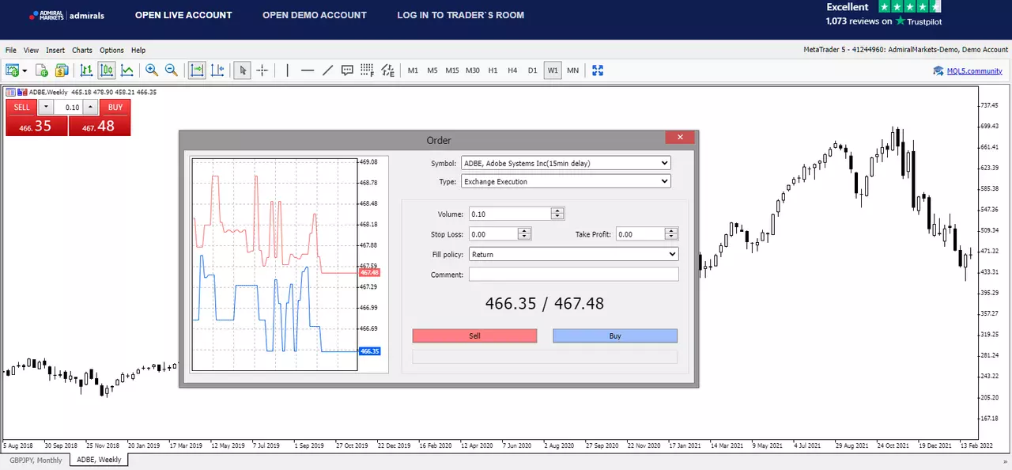Set timeframe to D1

coord(532,70)
